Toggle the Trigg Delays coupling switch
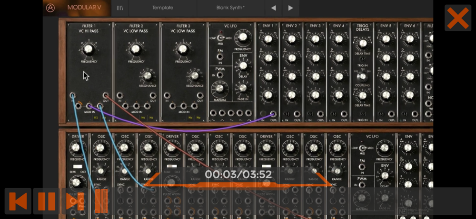Screen dimensions: 476x219 (x=362, y=77)
